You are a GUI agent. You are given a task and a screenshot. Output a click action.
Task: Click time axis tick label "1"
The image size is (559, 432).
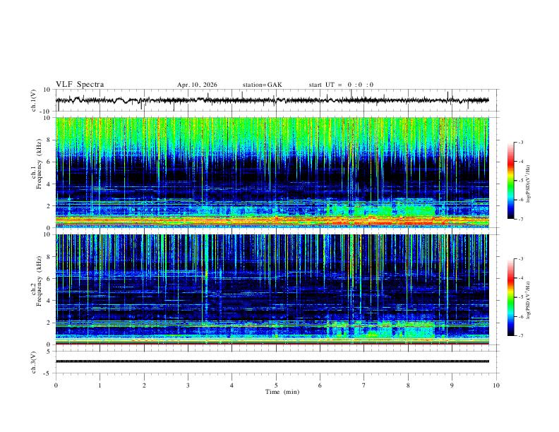100,385
